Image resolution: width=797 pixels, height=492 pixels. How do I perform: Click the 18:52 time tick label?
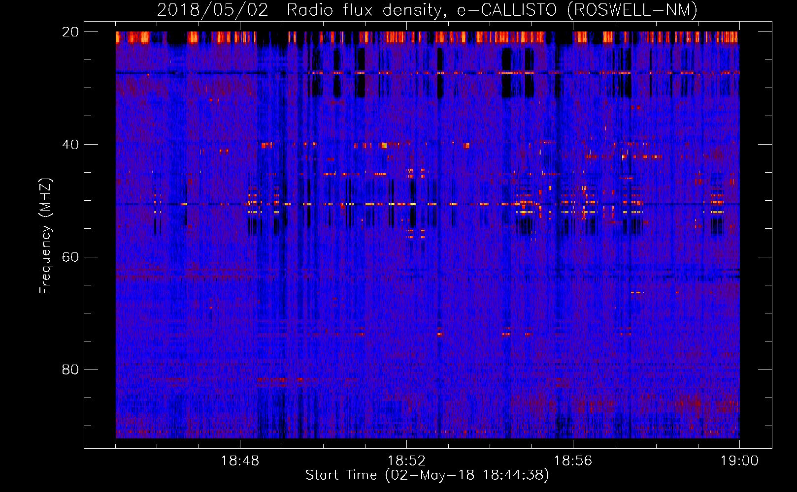click(x=407, y=461)
